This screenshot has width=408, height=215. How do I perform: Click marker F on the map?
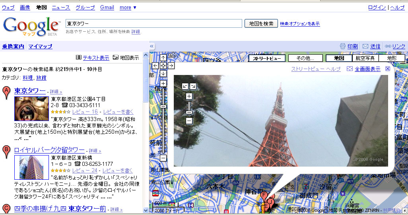(264, 196)
